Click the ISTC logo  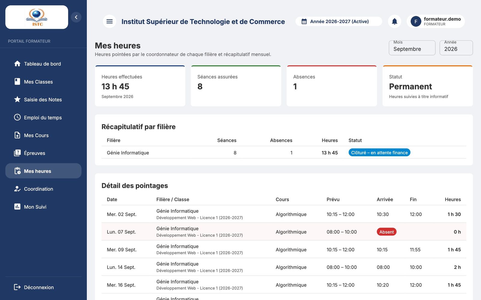click(x=37, y=17)
